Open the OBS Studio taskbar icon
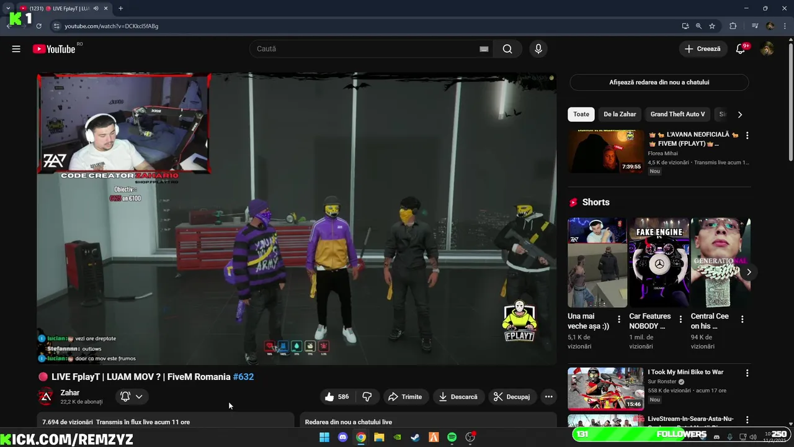Viewport: 794px width, 447px height. click(470, 438)
